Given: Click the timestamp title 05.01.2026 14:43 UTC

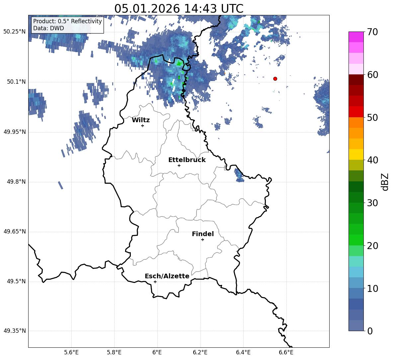Looking at the screenshot, I should (x=179, y=9).
